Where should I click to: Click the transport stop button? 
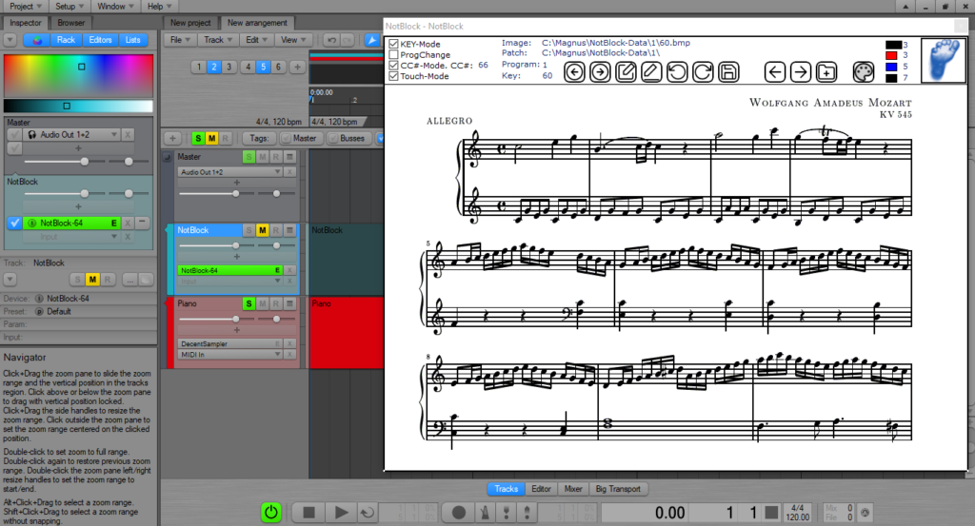308,513
